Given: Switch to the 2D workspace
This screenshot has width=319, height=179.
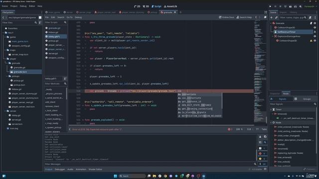Looking at the screenshot, I should click(137, 6).
